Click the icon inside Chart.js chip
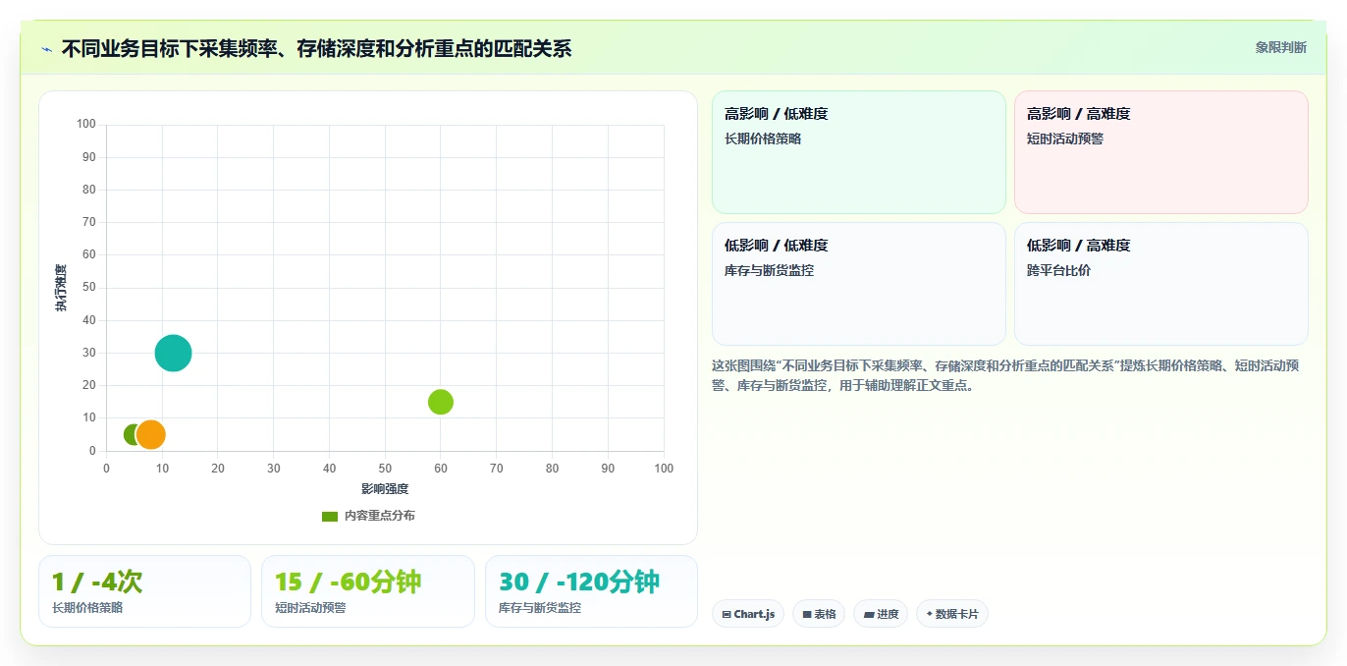This screenshot has height=666, width=1347. 726,615
